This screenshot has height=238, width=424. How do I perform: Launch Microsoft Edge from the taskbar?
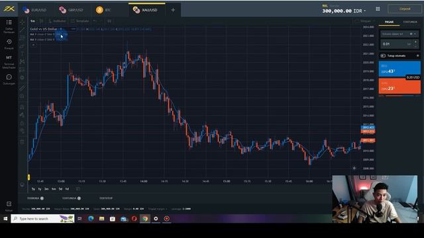point(91,219)
